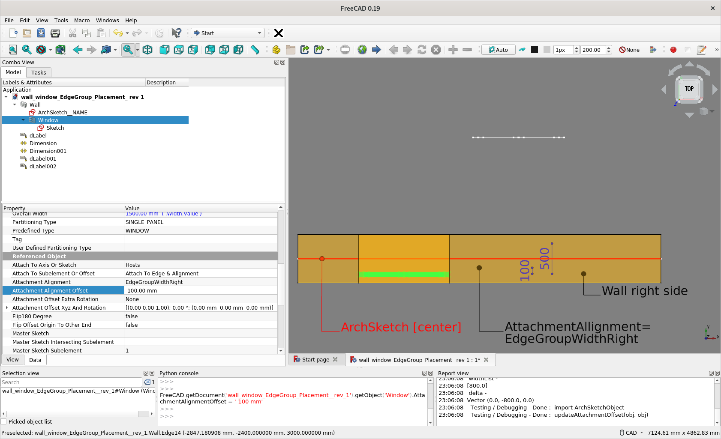This screenshot has width=721, height=439.
Task: Click the TOP face of navigation cube
Action: click(x=689, y=89)
